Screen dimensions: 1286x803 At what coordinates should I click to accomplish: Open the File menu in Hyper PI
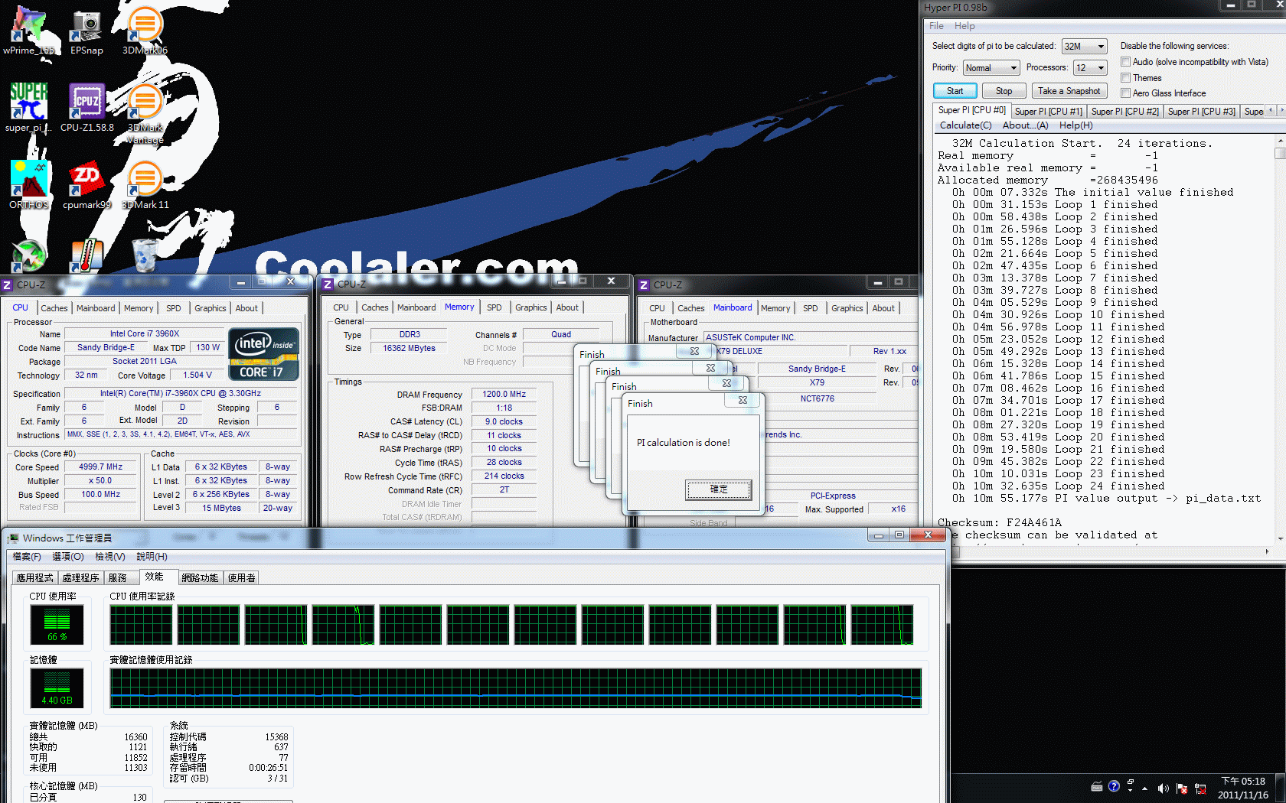click(936, 26)
